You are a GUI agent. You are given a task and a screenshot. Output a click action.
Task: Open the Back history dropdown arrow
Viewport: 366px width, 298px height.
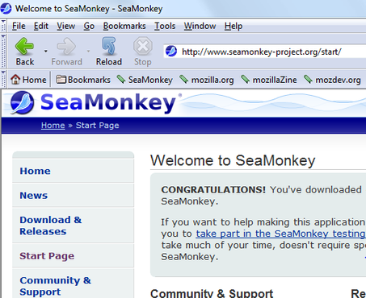click(x=46, y=51)
